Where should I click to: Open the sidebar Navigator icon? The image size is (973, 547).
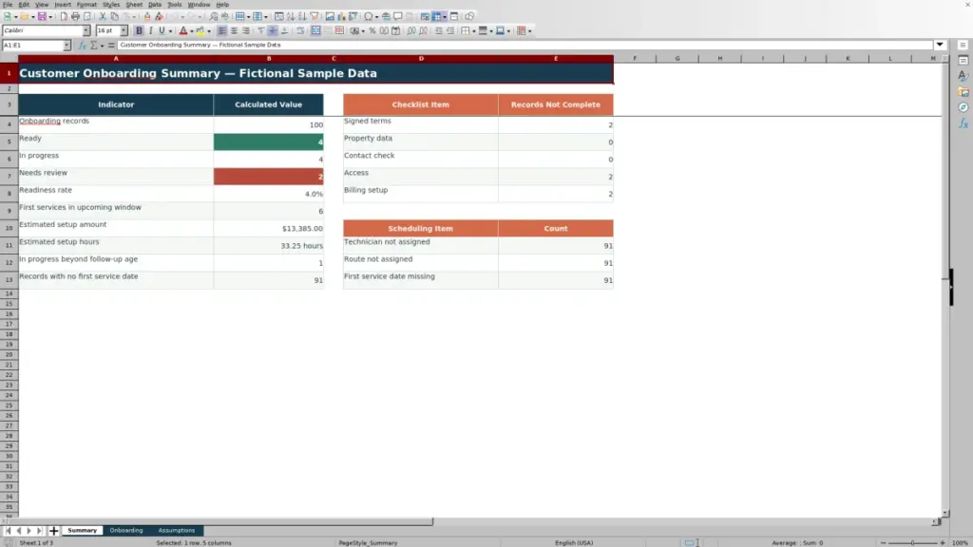pyautogui.click(x=963, y=107)
